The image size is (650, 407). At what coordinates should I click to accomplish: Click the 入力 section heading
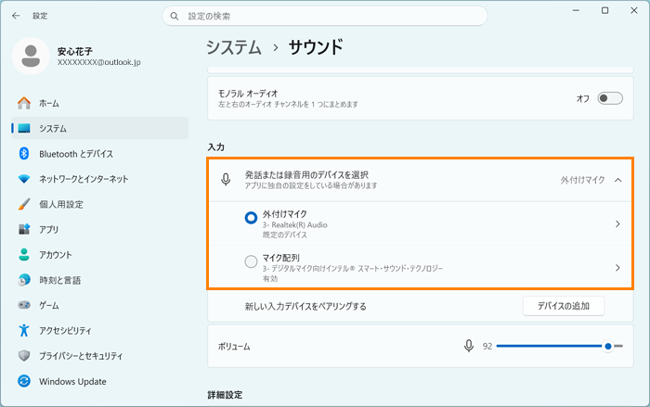pyautogui.click(x=216, y=147)
